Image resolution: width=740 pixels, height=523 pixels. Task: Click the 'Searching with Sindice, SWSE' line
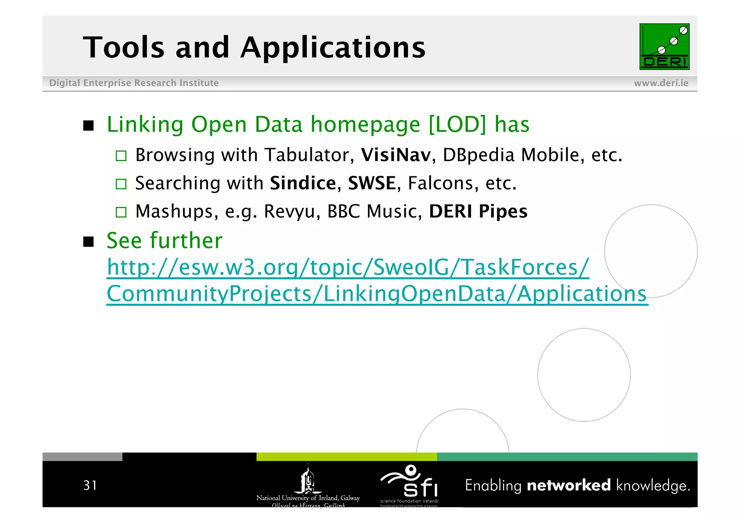point(326,183)
